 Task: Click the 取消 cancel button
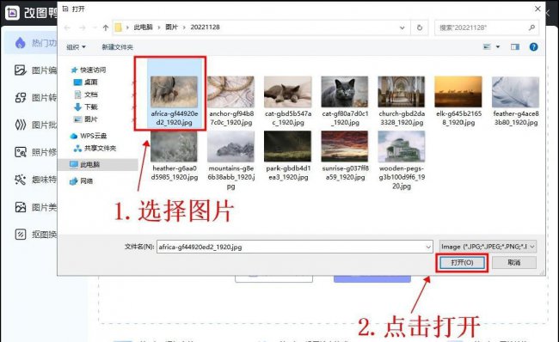[514, 263]
